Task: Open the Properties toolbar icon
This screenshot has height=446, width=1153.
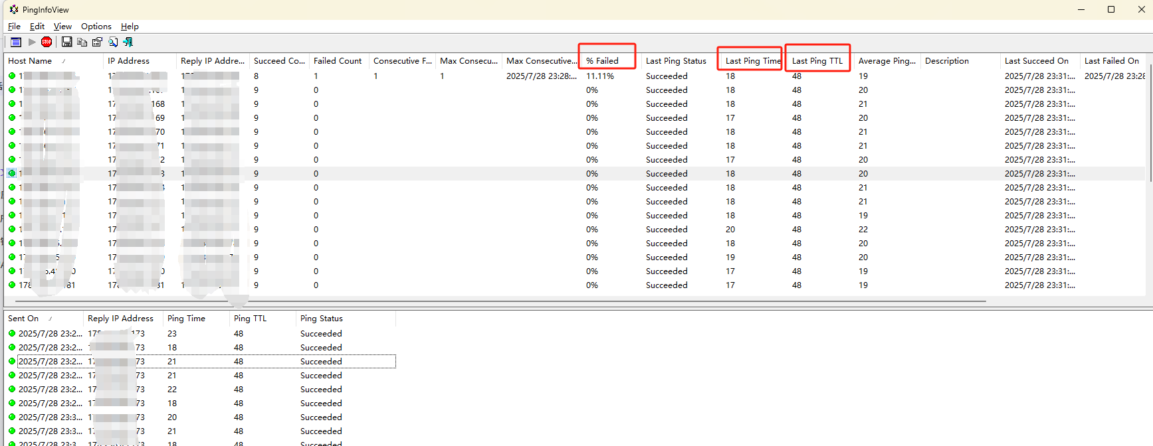Action: 97,42
